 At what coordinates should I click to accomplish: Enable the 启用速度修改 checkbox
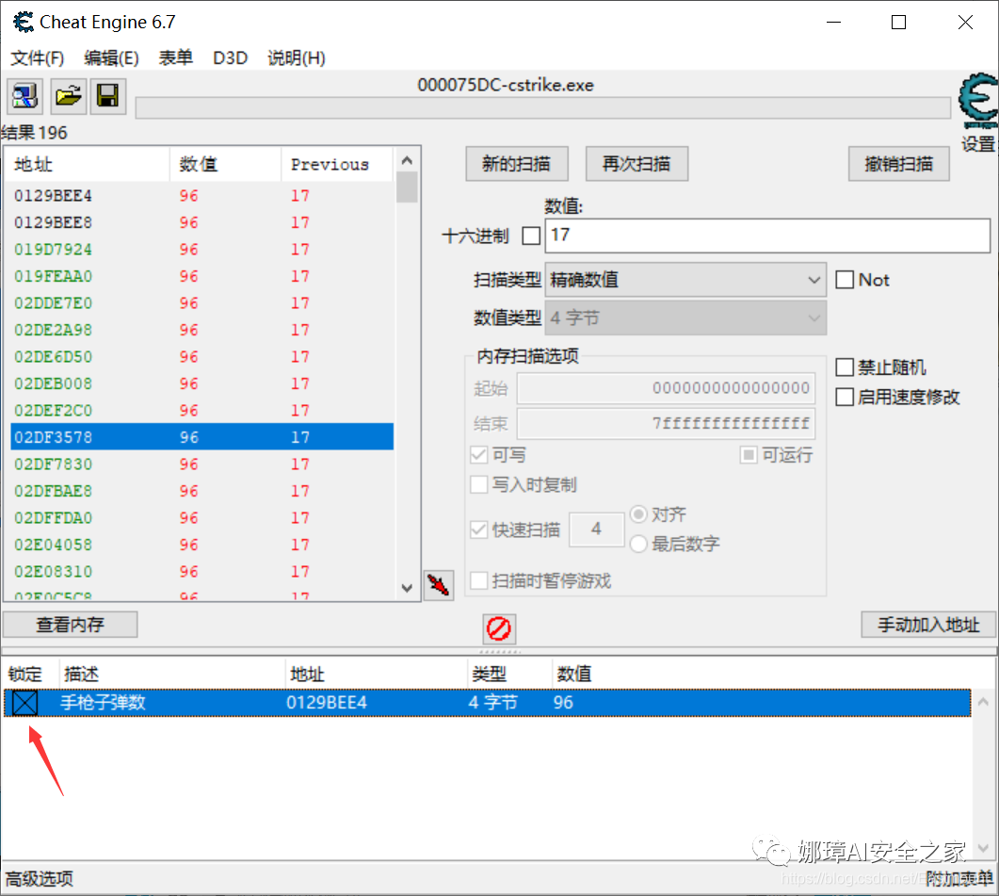[x=845, y=397]
